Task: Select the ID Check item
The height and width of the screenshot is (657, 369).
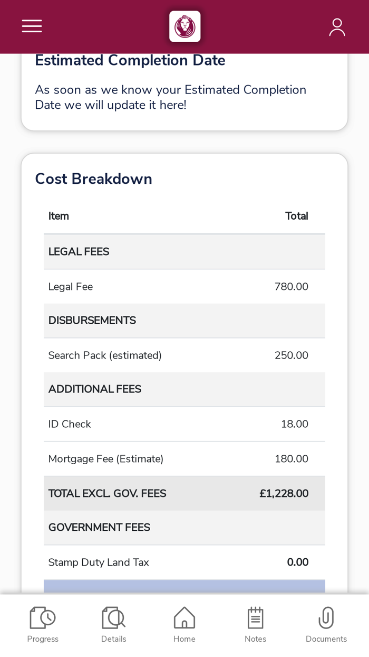Action: point(184,424)
